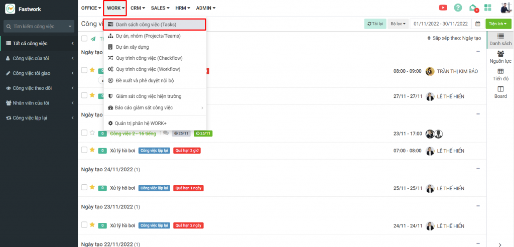Open the CRM top menu
Image resolution: width=514 pixels, height=247 pixels.
tap(138, 8)
